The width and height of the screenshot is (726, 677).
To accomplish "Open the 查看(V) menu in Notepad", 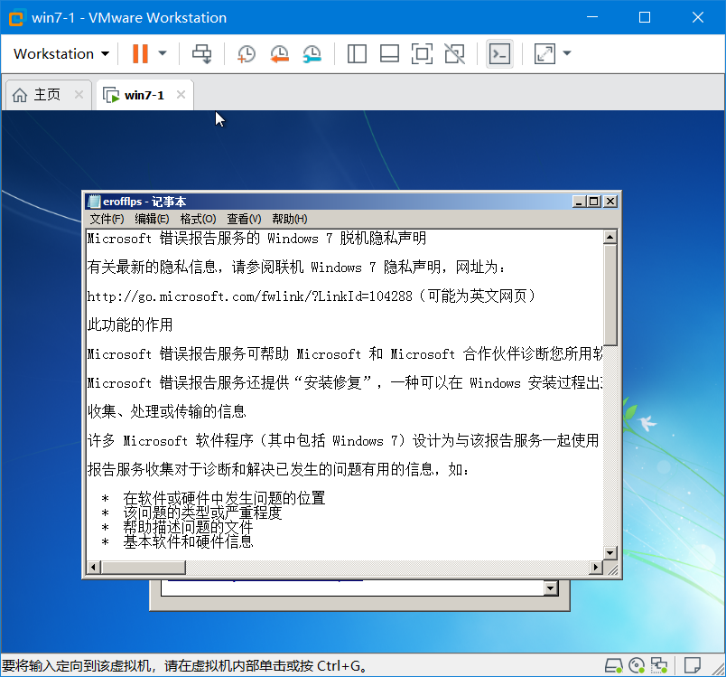I will [x=244, y=219].
